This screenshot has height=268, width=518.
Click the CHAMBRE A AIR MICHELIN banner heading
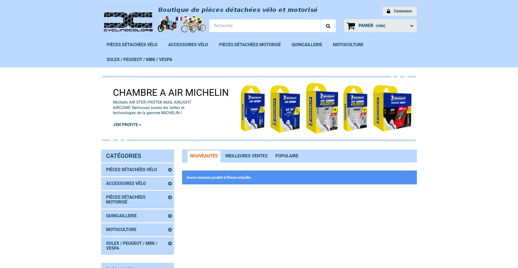click(171, 93)
